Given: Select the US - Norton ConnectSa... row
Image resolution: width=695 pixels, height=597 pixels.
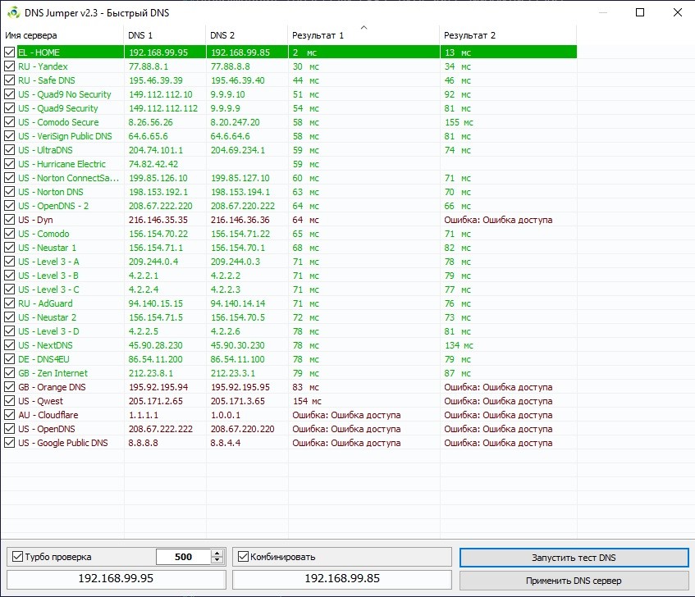Looking at the screenshot, I should point(289,178).
